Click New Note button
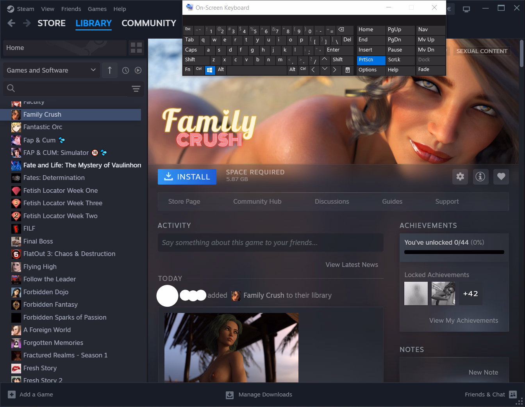525x407 pixels. coord(484,372)
